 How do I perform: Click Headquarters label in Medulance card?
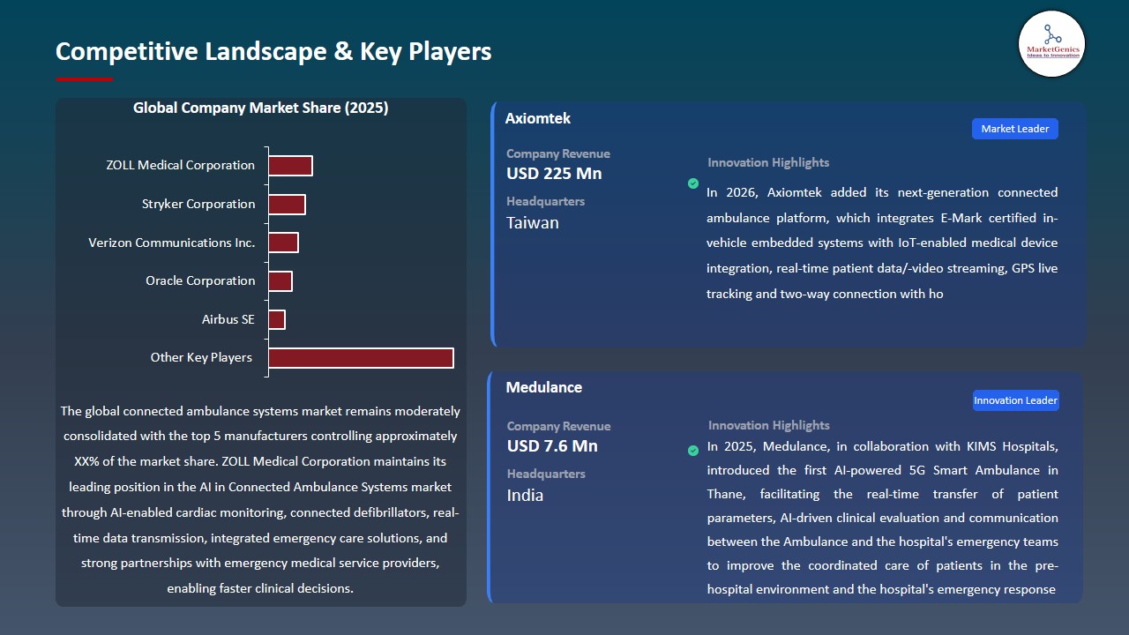[x=546, y=474]
